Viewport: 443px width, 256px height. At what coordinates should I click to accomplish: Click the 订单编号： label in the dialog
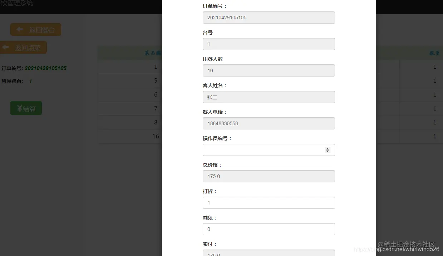(215, 6)
